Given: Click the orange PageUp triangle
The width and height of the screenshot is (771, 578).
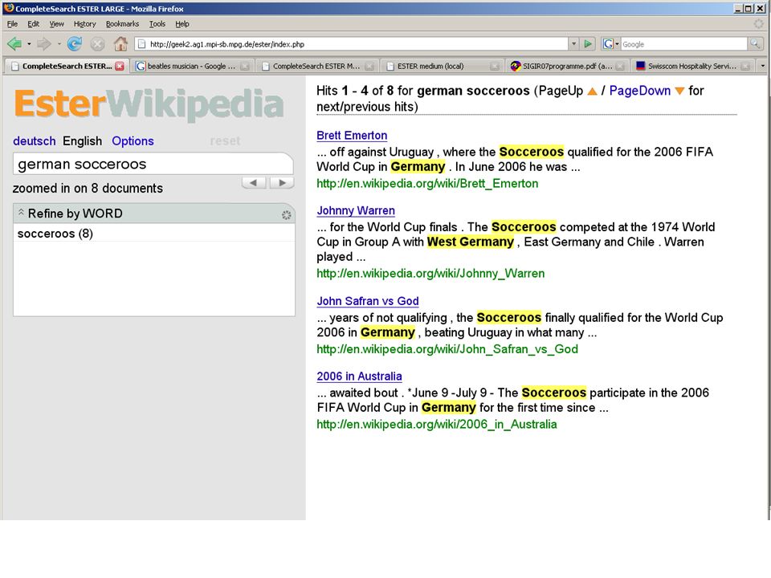Looking at the screenshot, I should 592,91.
